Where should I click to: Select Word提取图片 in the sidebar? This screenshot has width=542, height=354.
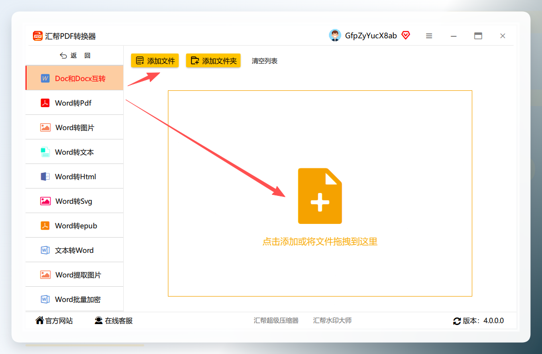[75, 275]
